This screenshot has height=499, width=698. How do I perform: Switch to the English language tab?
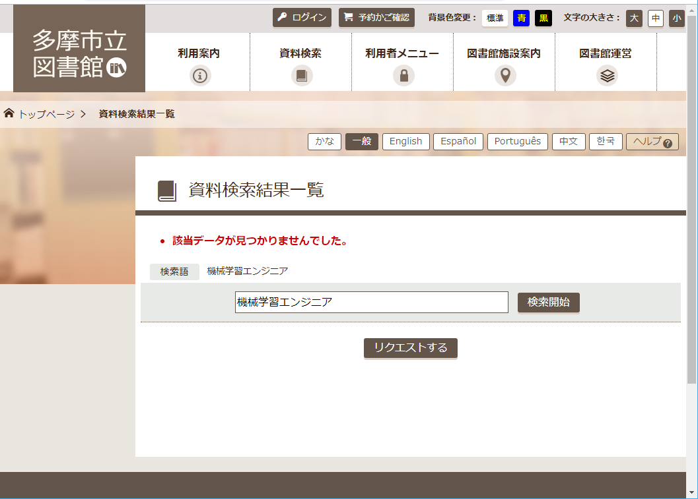pyautogui.click(x=405, y=141)
